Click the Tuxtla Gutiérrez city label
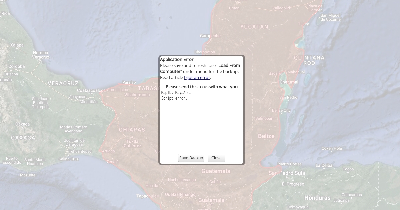This screenshot has width=400, height=210. pyautogui.click(x=133, y=144)
